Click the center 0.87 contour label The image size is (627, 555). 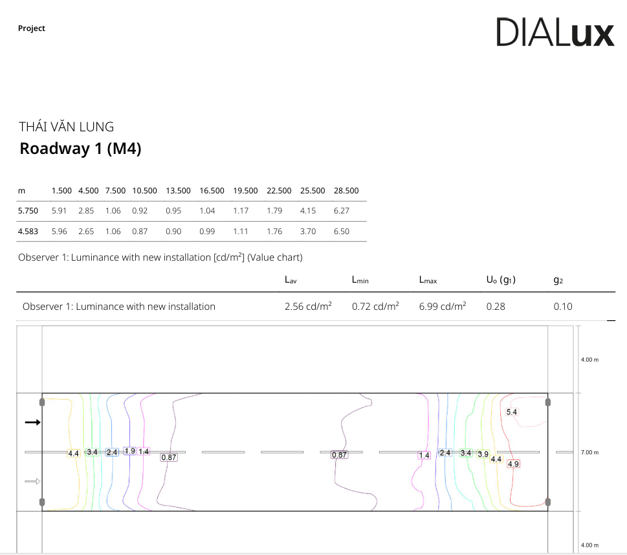pos(339,455)
